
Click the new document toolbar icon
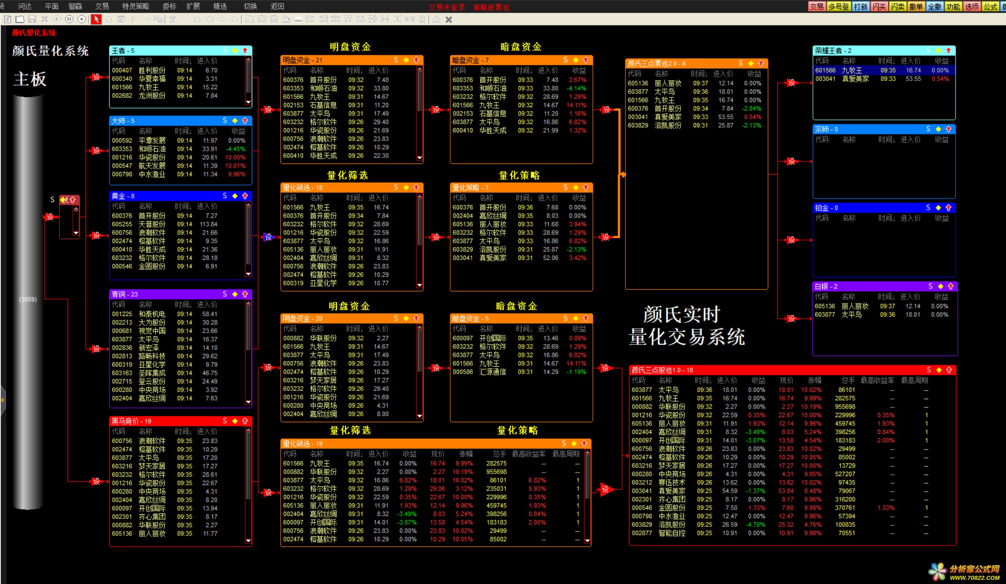tap(7, 19)
